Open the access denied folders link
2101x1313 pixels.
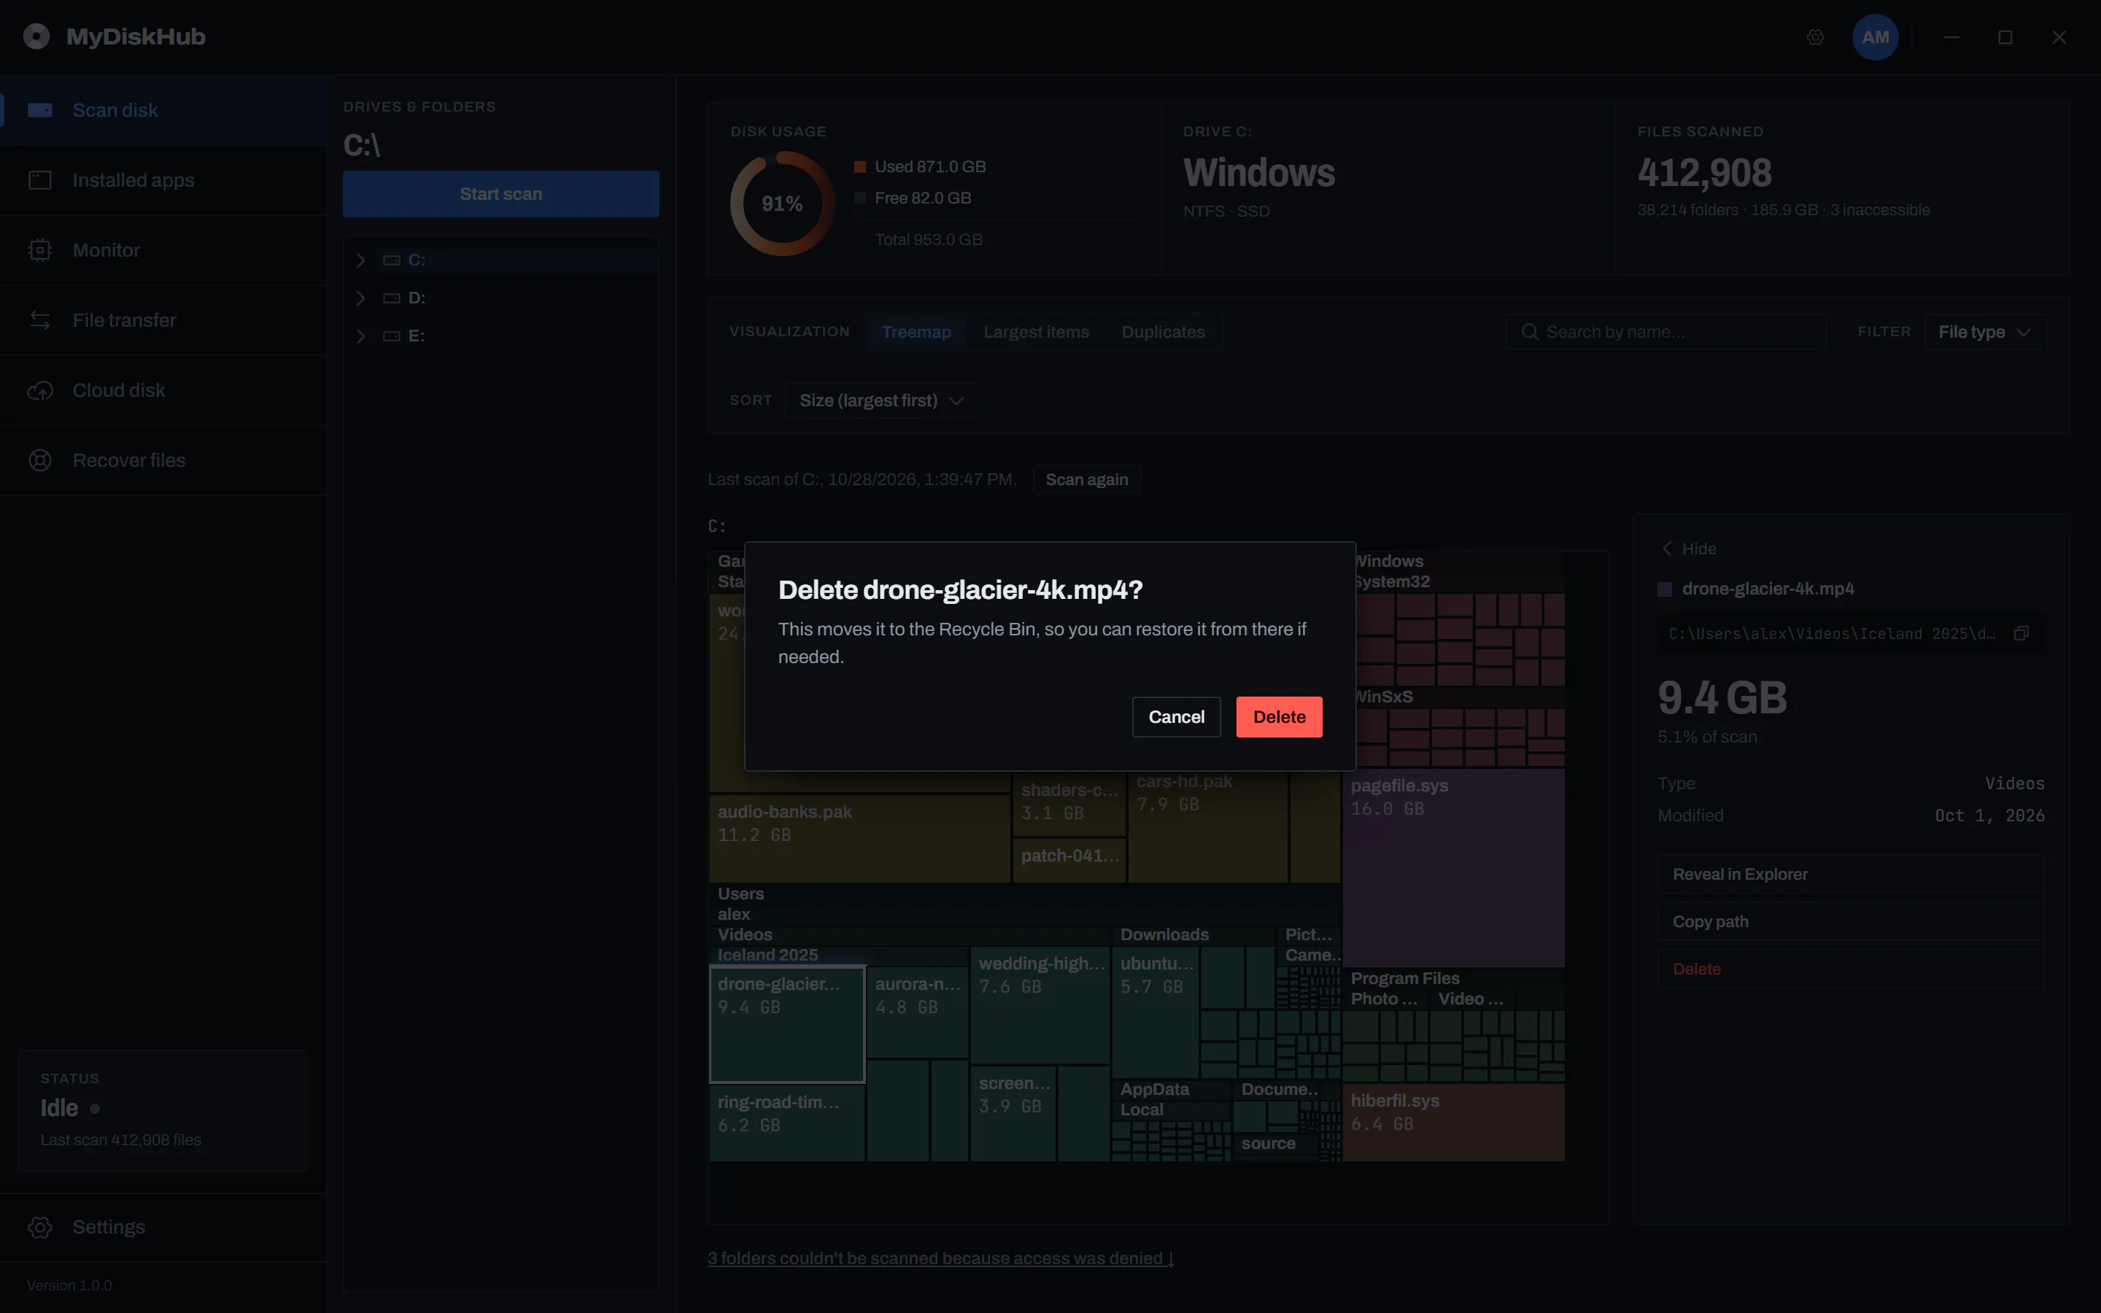tap(940, 1258)
